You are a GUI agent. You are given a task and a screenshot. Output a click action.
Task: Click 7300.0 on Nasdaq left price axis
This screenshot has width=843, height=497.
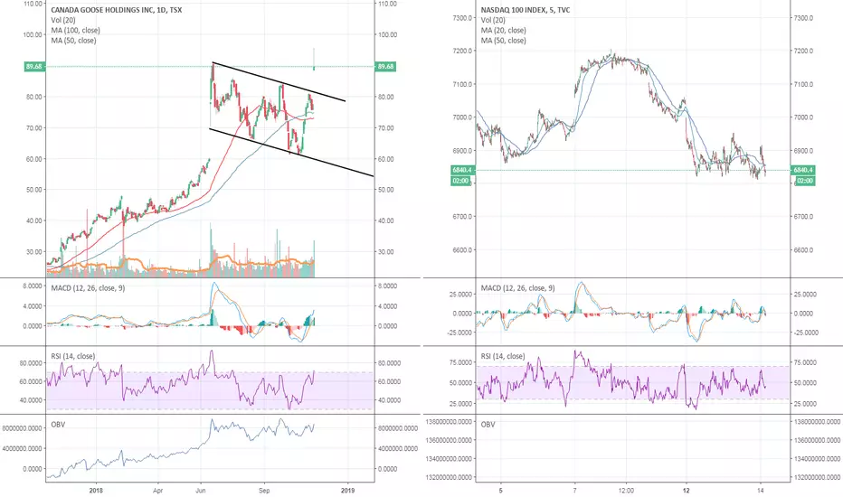pyautogui.click(x=462, y=18)
